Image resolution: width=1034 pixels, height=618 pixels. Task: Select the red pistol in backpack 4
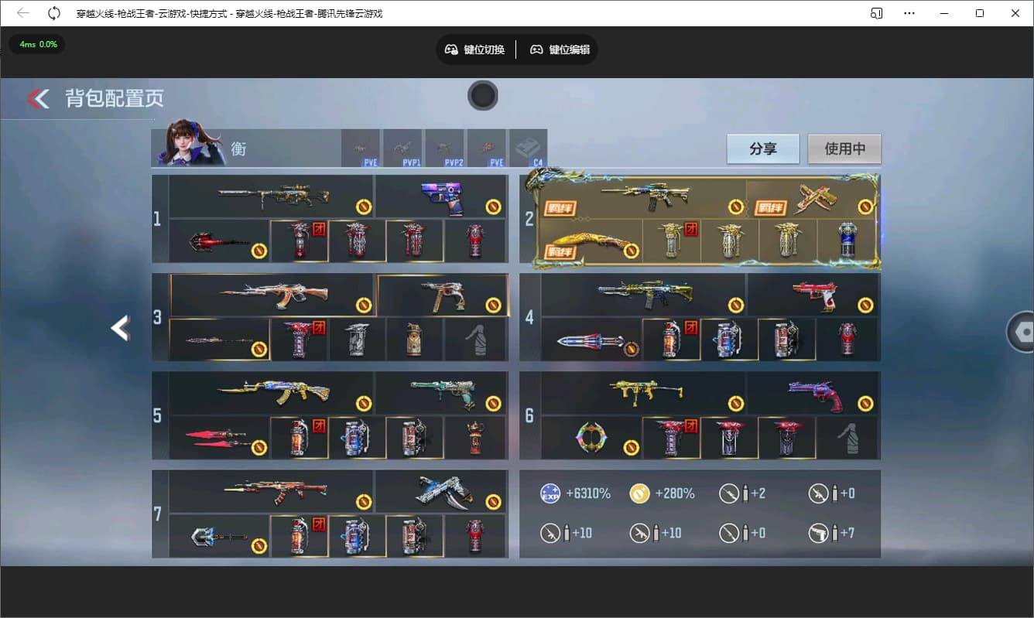coord(813,295)
